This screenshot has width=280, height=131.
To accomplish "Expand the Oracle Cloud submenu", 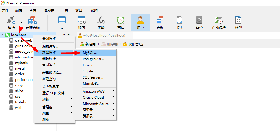I will pyautogui.click(x=95, y=98).
